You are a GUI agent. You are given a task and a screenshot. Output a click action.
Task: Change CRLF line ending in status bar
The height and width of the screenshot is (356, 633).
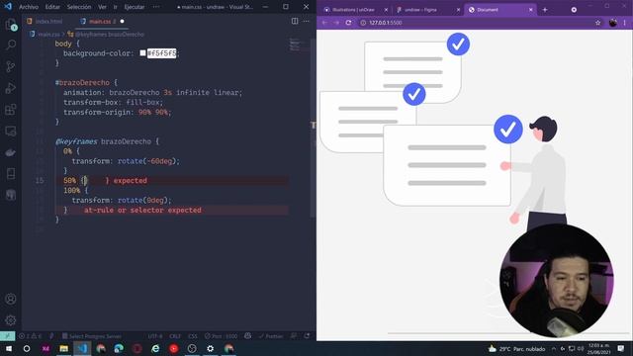175,336
